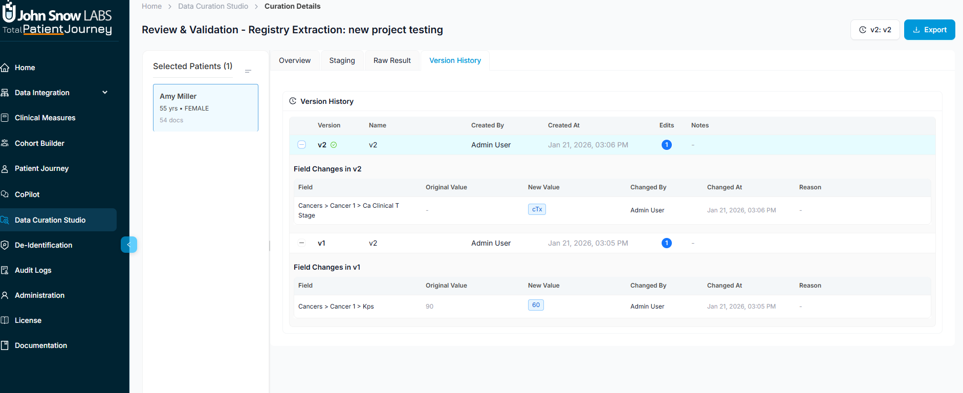Expand the Data Integration submenu chevron
This screenshot has width=963, height=393.
[105, 93]
